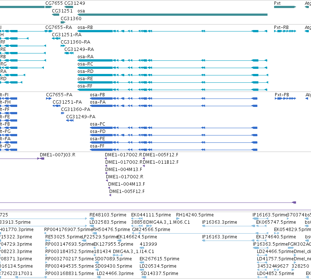311x279 pixels.
Task: Select the 328250 feature label
Action: coord(300,266)
